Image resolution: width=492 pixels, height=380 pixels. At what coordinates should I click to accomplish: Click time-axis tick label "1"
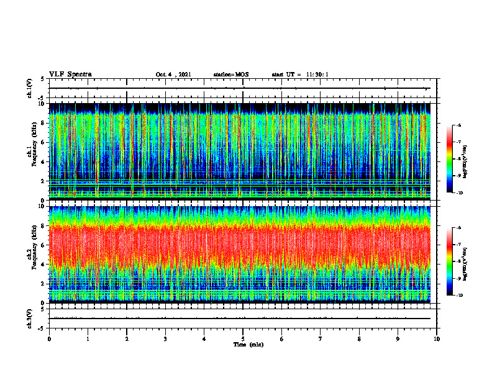[x=88, y=339]
